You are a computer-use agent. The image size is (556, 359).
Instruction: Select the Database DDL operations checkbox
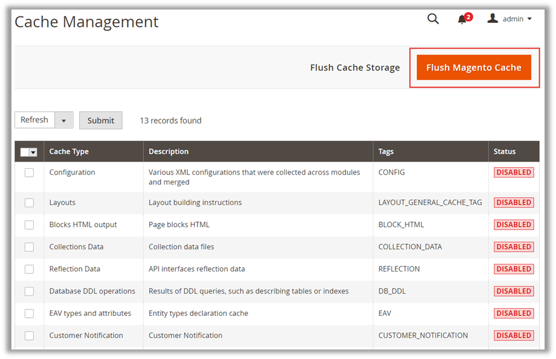tap(29, 291)
